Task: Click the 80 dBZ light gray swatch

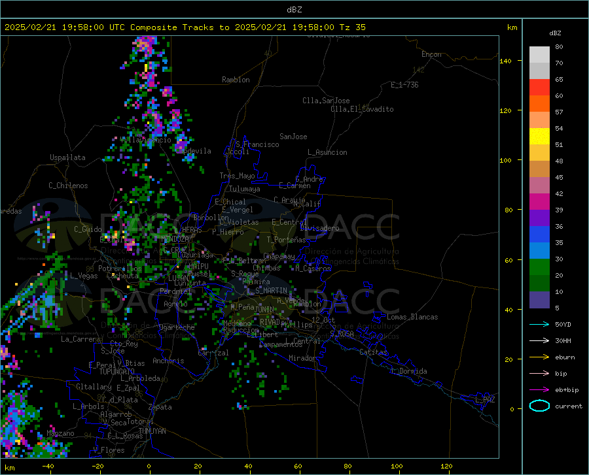Action: pos(539,54)
